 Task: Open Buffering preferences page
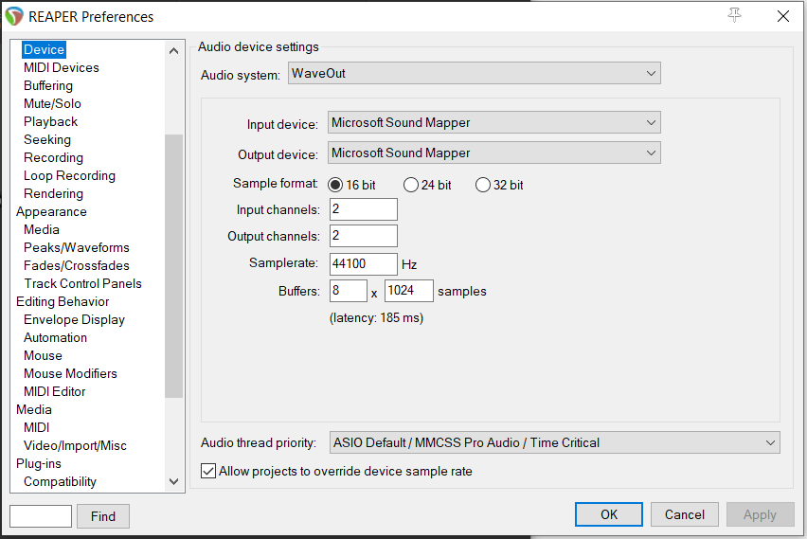pyautogui.click(x=48, y=85)
